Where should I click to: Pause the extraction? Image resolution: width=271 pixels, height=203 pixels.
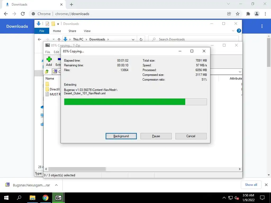click(156, 136)
